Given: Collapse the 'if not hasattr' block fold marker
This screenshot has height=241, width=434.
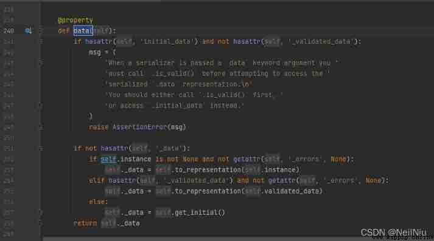Looking at the screenshot, I should tap(41, 149).
